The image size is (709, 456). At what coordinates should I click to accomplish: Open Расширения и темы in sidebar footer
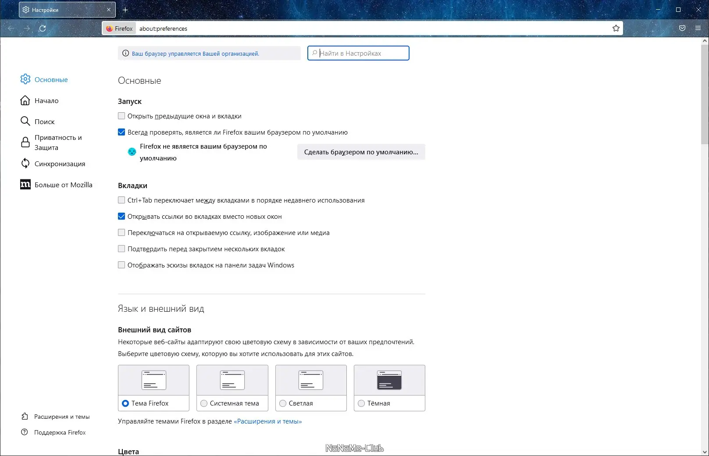(x=62, y=417)
